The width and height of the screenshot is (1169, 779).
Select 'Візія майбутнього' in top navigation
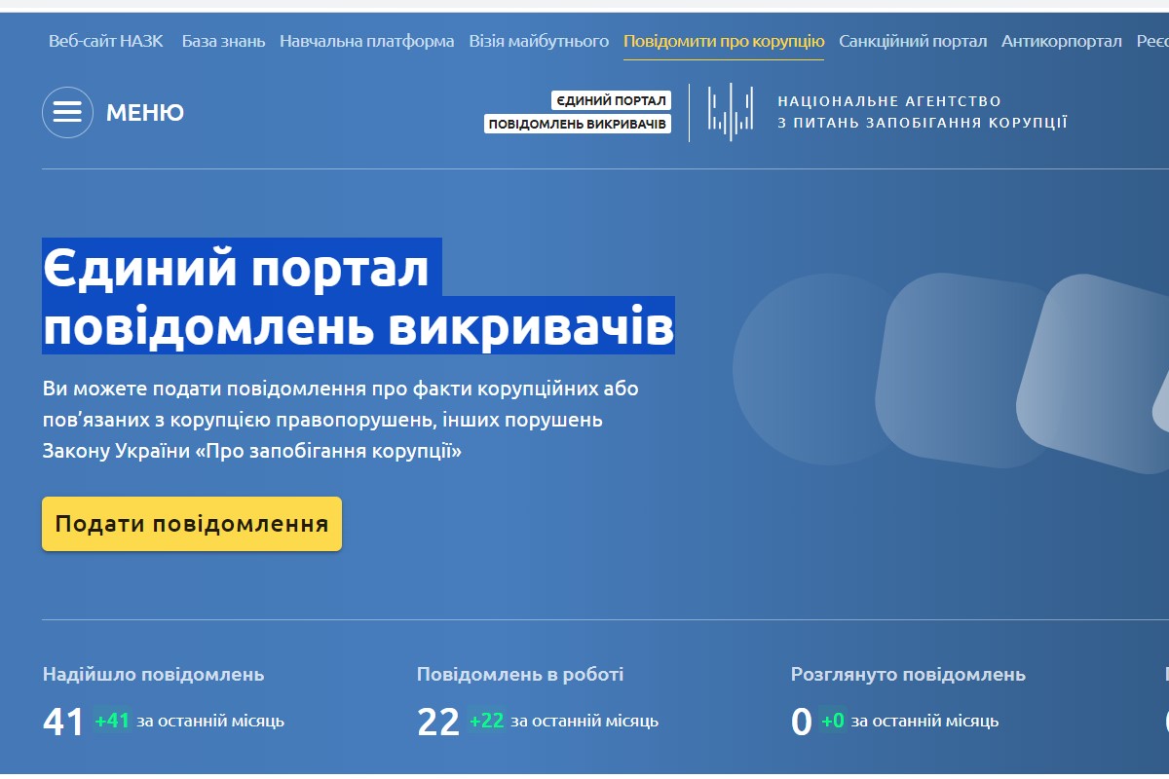[539, 41]
